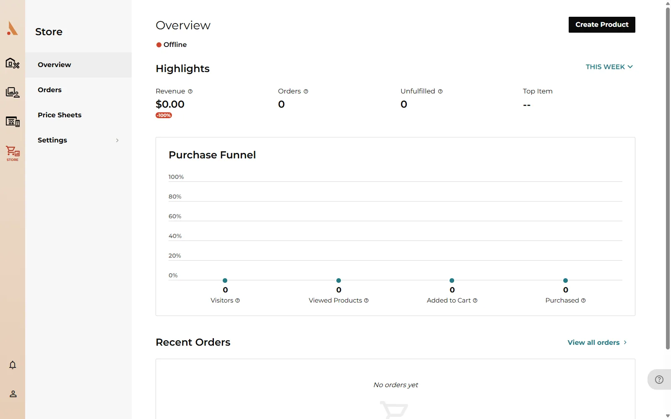The width and height of the screenshot is (671, 419).
Task: Open the Orders menu item
Action: (78, 90)
